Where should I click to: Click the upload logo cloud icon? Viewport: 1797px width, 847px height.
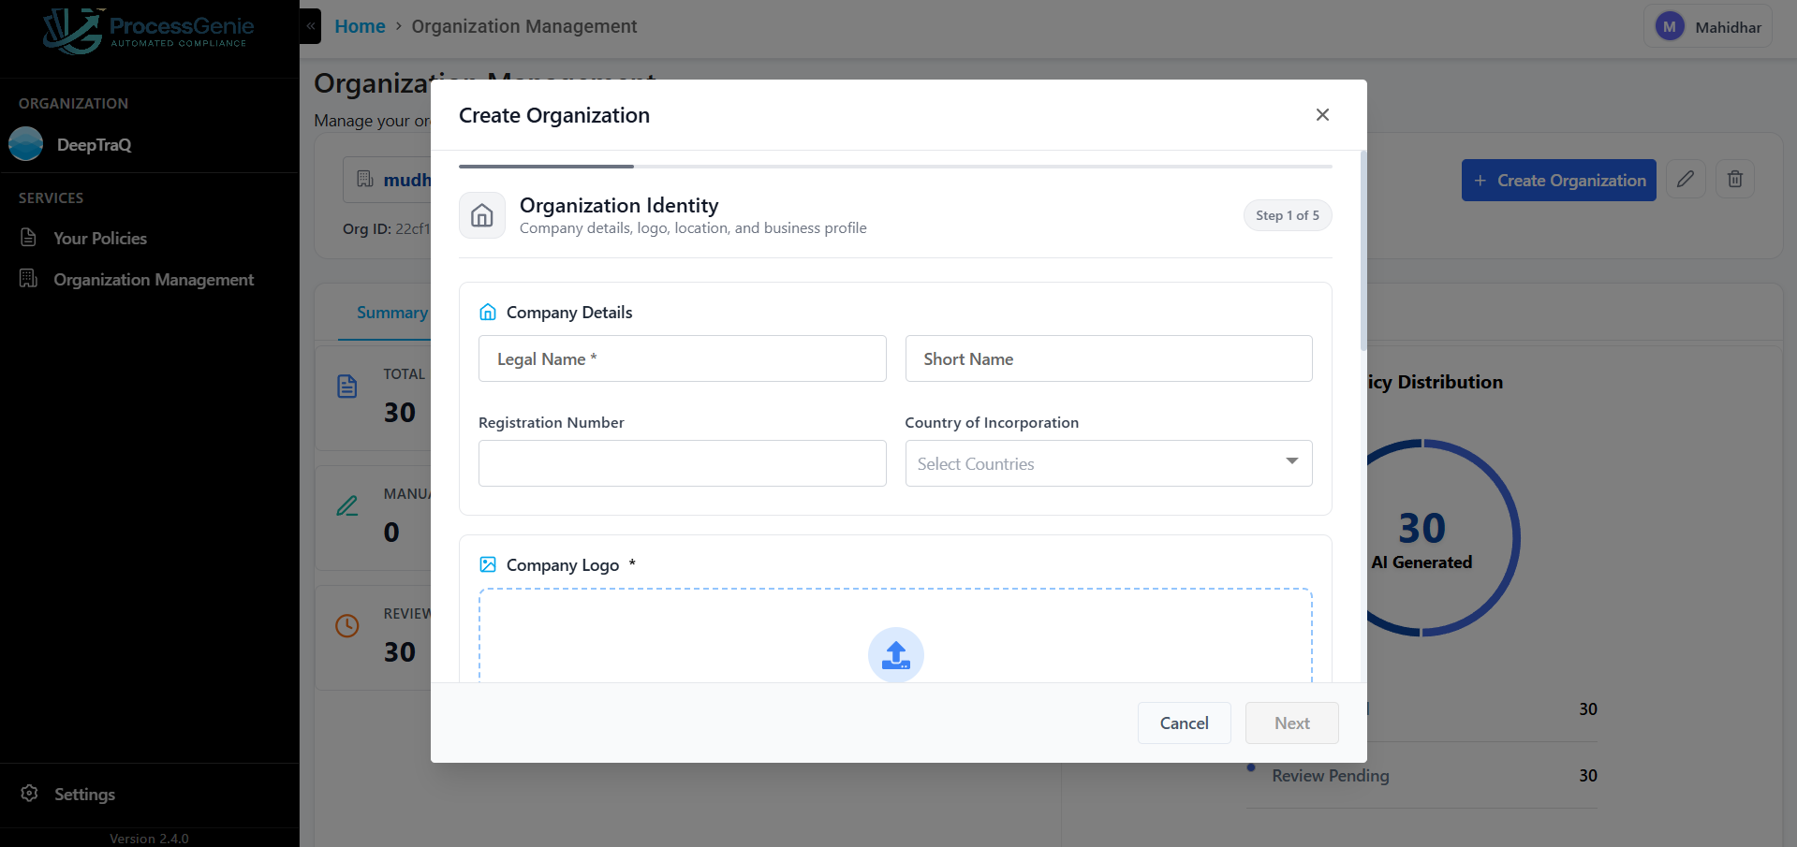[x=896, y=655]
